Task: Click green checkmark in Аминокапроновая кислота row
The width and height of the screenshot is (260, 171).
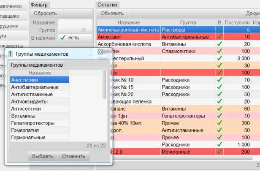Action: [219, 30]
